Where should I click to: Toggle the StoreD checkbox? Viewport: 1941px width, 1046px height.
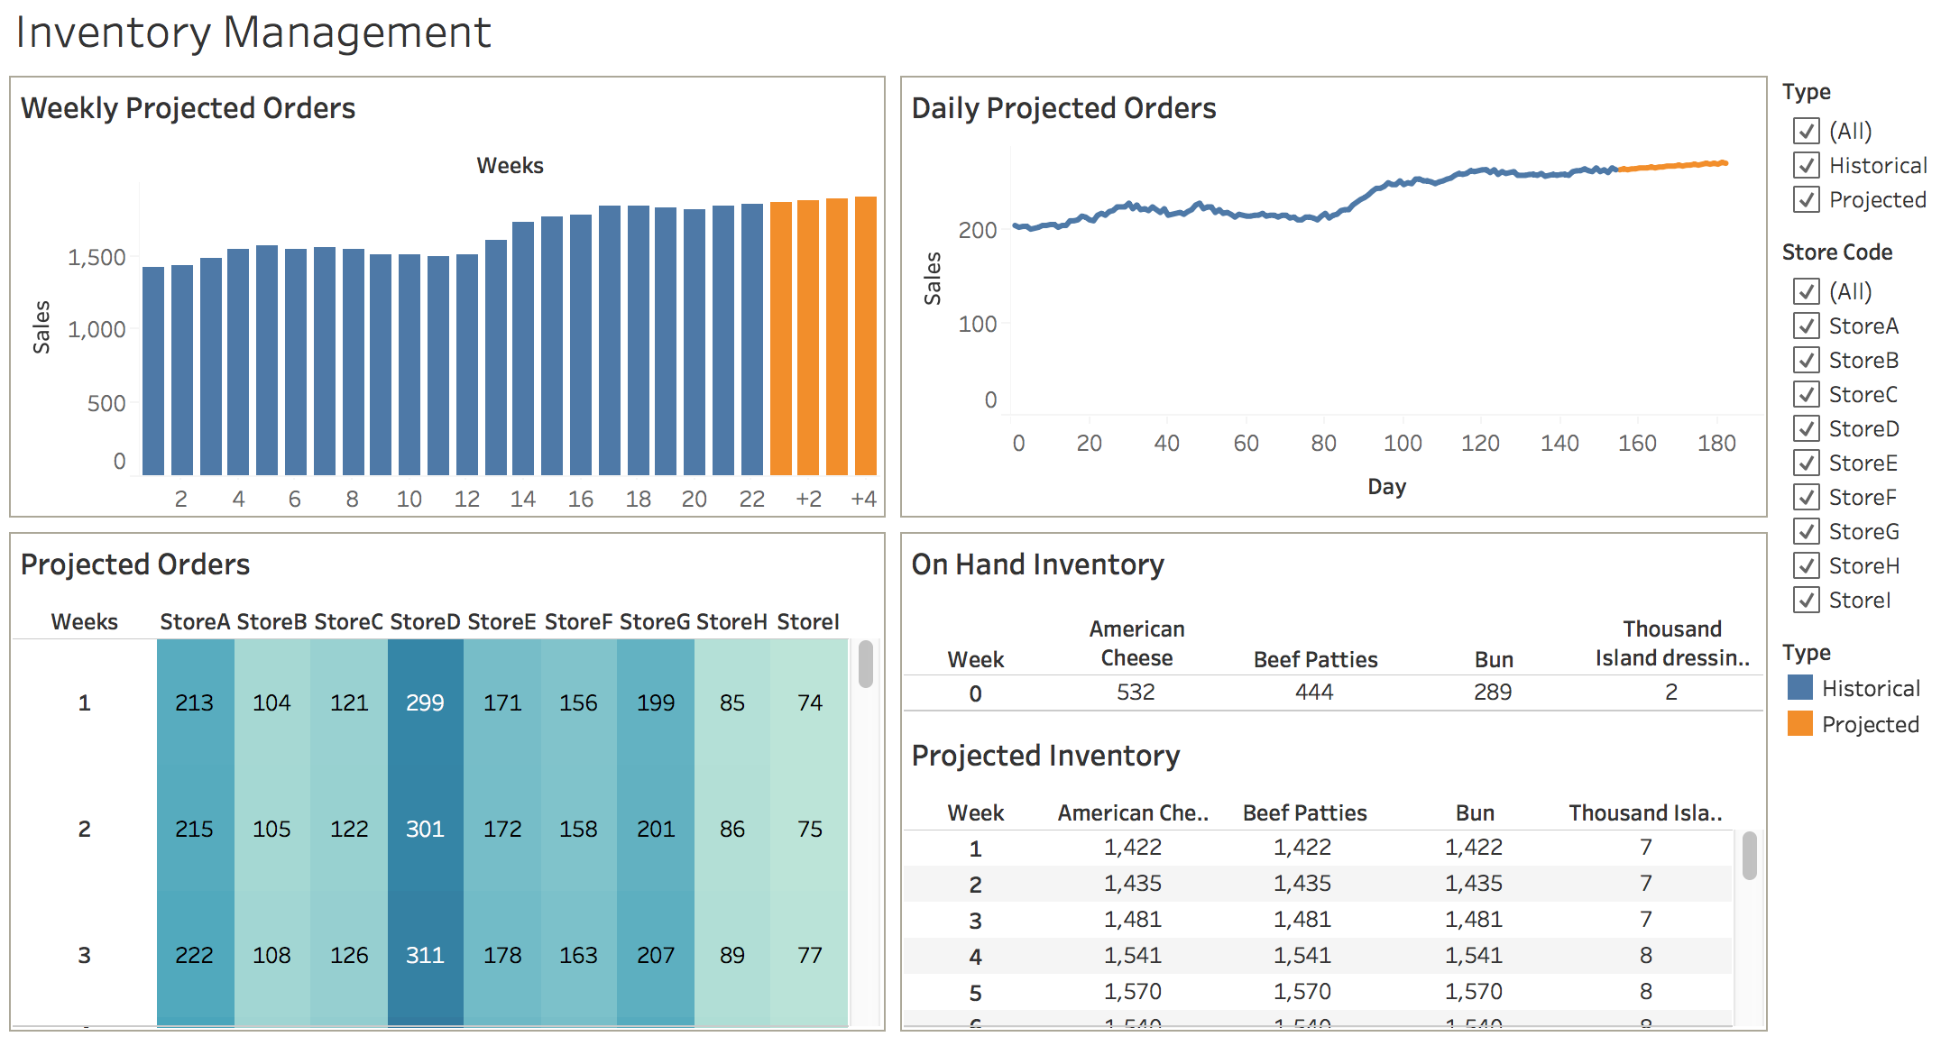tap(1807, 428)
